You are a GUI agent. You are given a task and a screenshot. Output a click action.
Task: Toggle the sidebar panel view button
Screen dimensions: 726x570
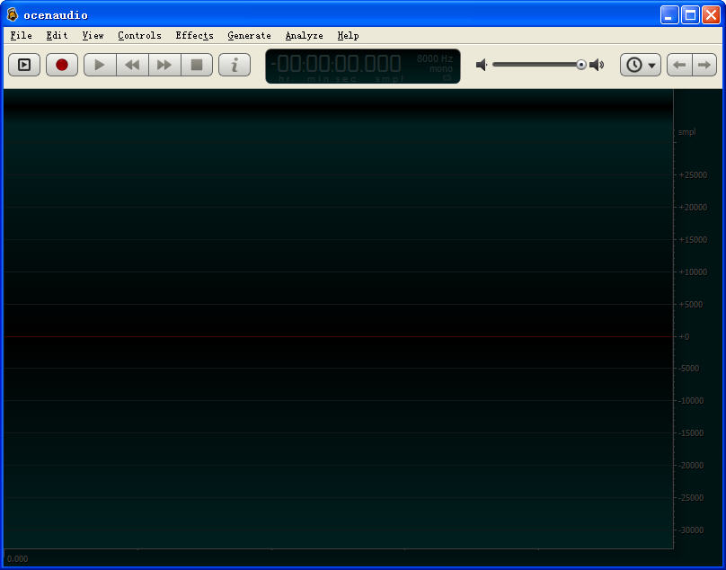[24, 65]
